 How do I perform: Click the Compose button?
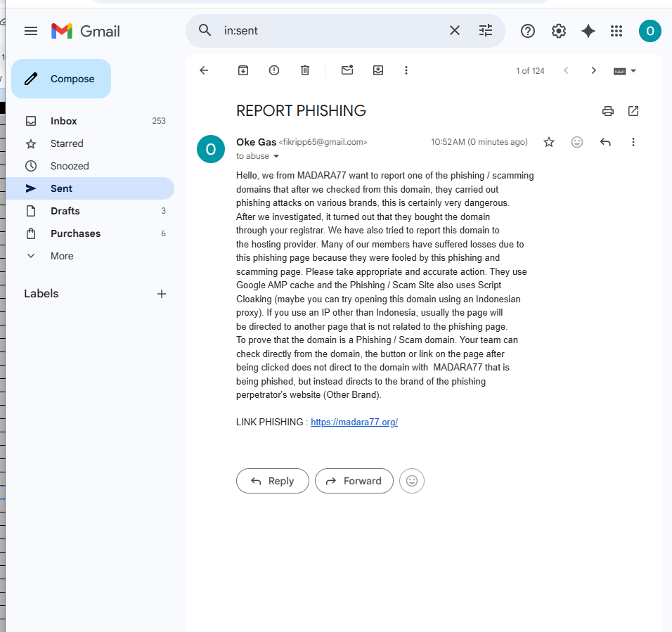61,79
